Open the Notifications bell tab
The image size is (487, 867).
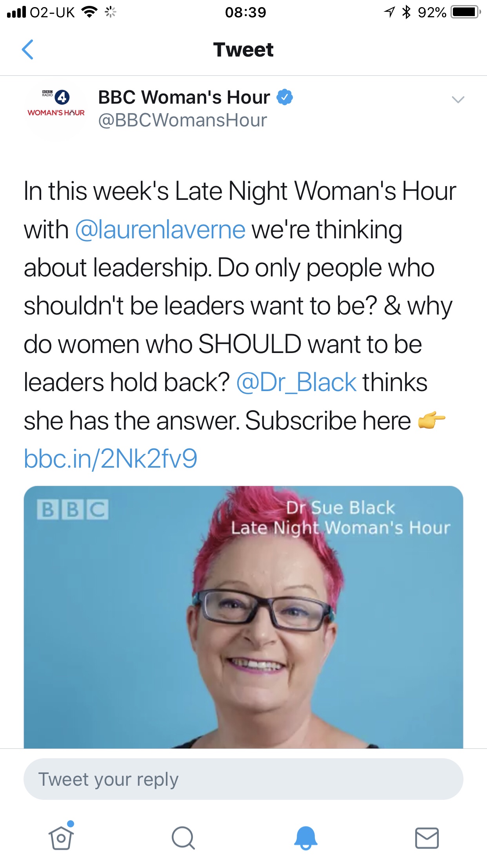tap(305, 838)
